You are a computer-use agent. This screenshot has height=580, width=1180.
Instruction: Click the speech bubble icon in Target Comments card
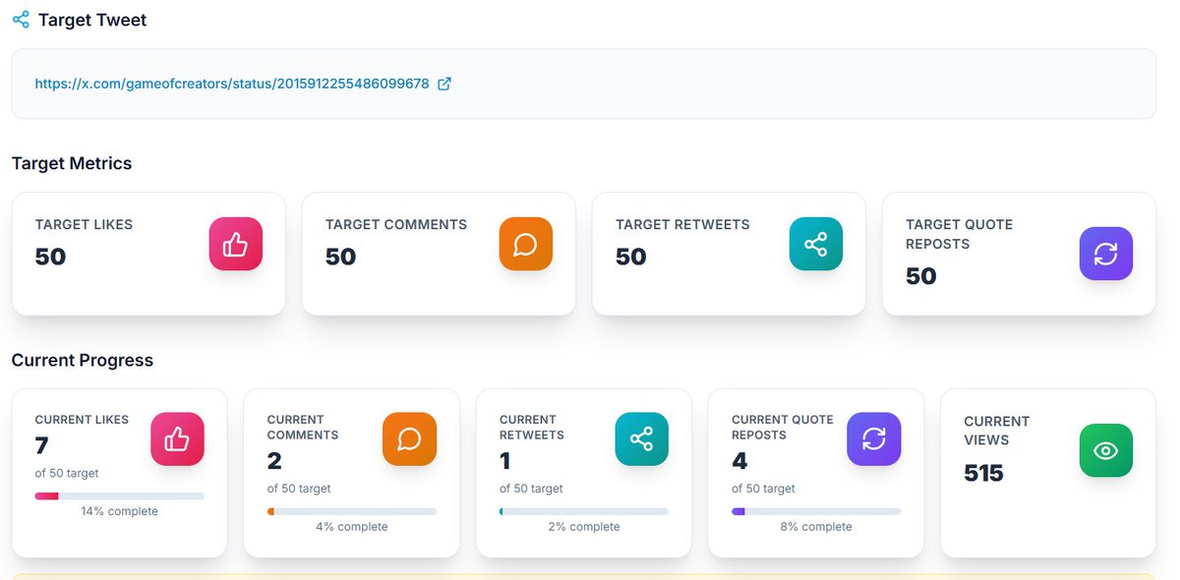click(526, 244)
